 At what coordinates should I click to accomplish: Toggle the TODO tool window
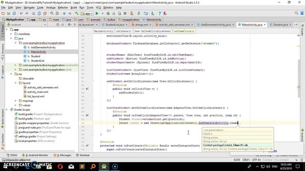point(12,155)
